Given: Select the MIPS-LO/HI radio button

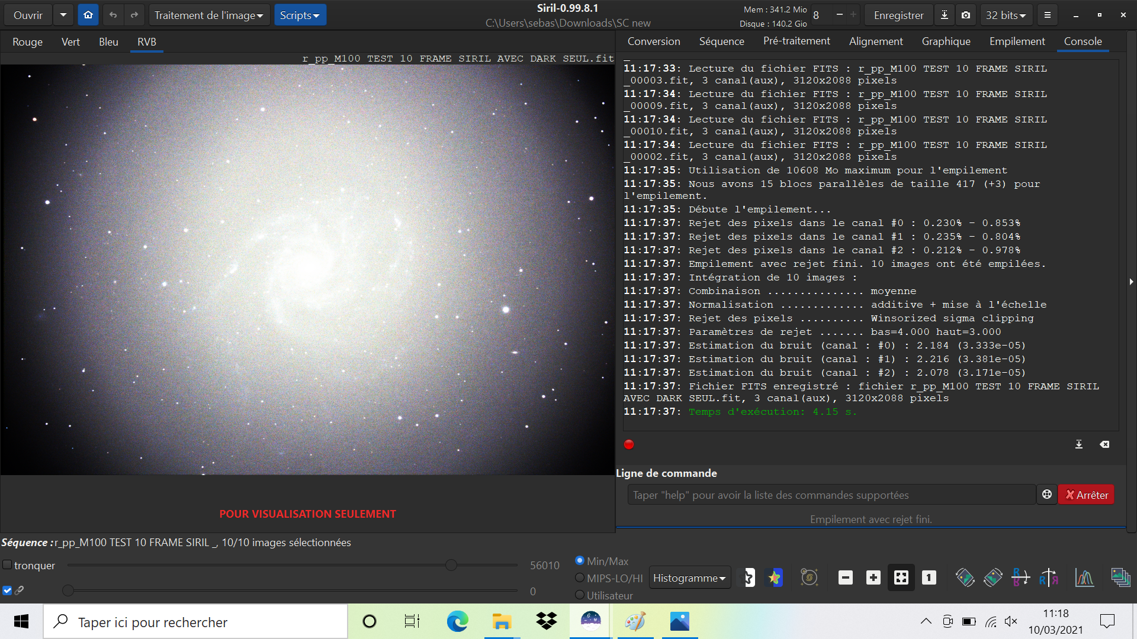Looking at the screenshot, I should click(580, 578).
